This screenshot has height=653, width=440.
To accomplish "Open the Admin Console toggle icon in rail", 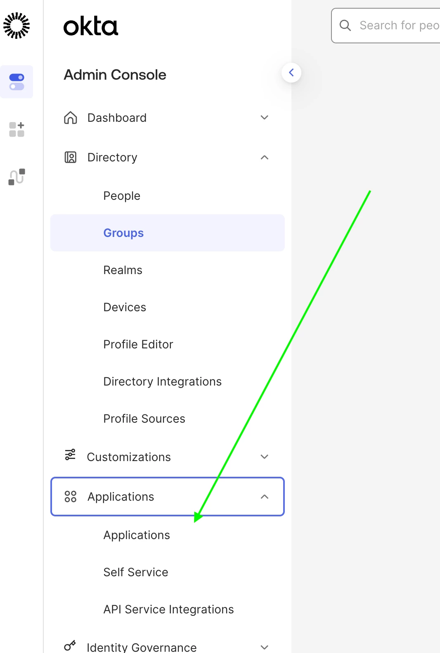I will click(x=17, y=82).
